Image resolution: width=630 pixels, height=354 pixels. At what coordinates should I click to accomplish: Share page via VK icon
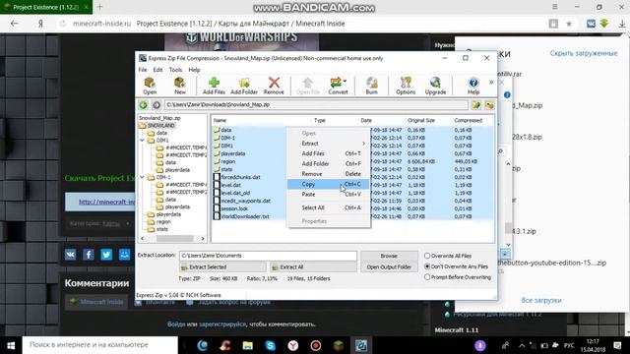point(70,255)
